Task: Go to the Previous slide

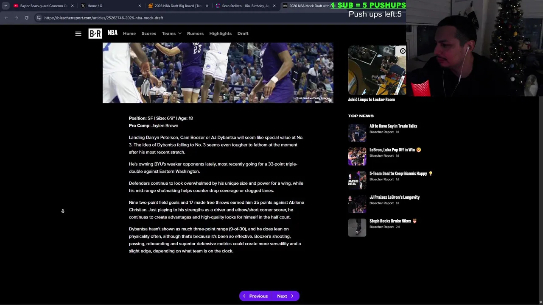Action: click(x=255, y=296)
